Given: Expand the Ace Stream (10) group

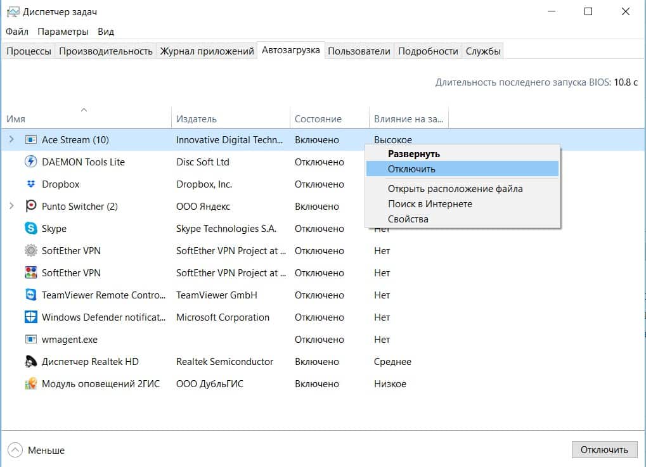Looking at the screenshot, I should 11,139.
